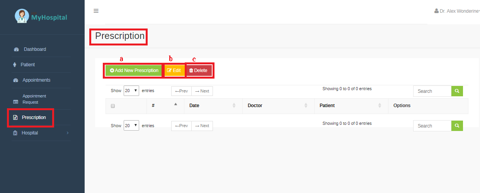This screenshot has height=193, width=480.
Task: Click Add New Prescription button
Action: [134, 70]
